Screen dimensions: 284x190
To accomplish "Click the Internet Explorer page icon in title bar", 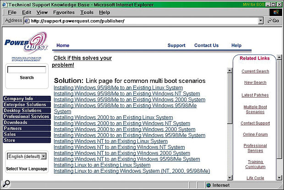I will tap(5, 5).
